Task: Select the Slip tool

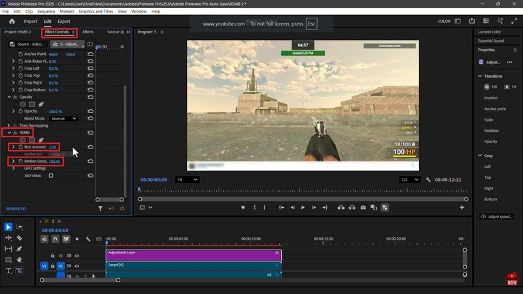Action: [8, 249]
